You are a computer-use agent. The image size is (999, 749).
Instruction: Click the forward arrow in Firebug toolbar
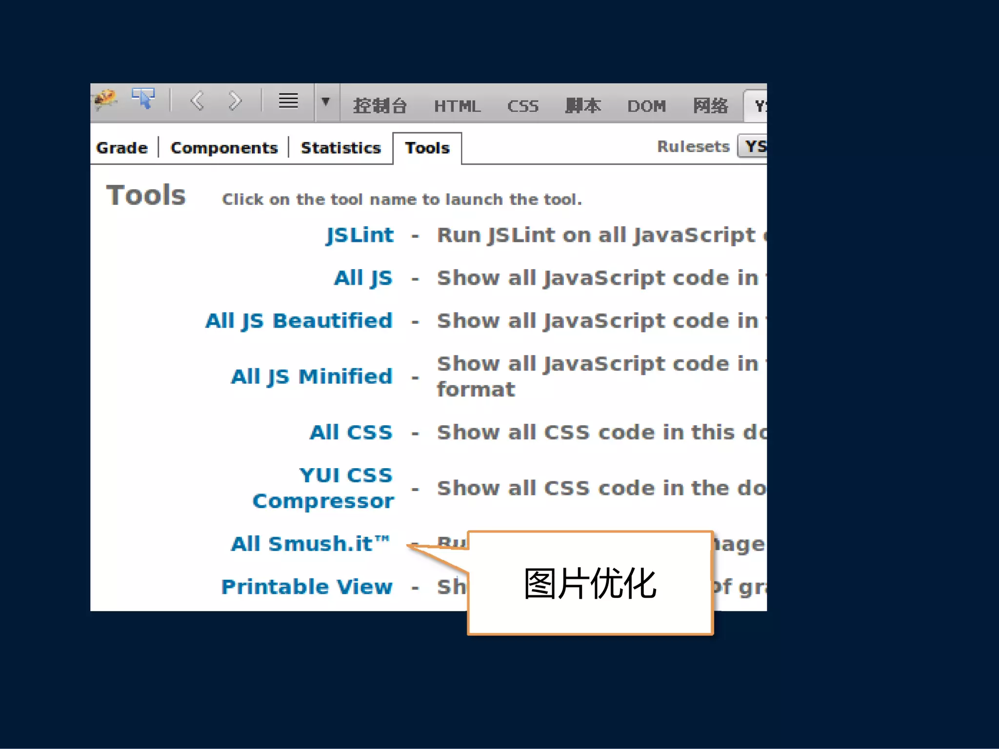tap(235, 101)
